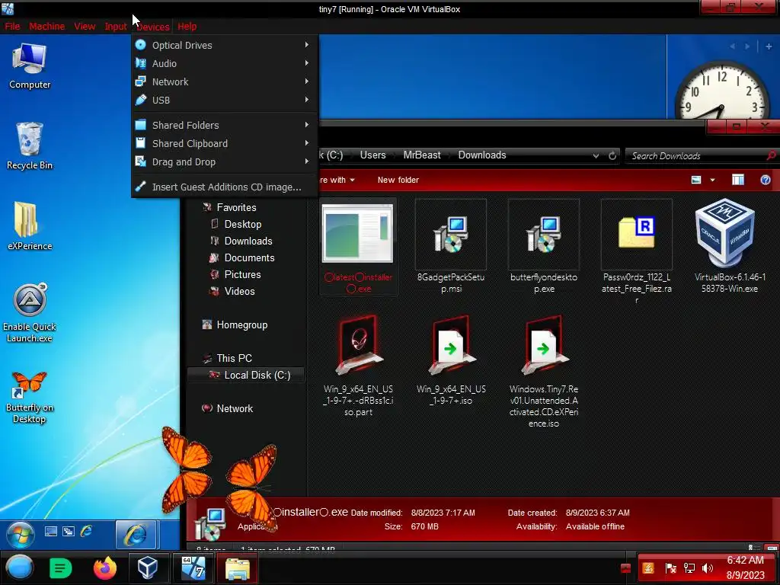
Task: Click the small IE quick launch icon
Action: pos(86,531)
